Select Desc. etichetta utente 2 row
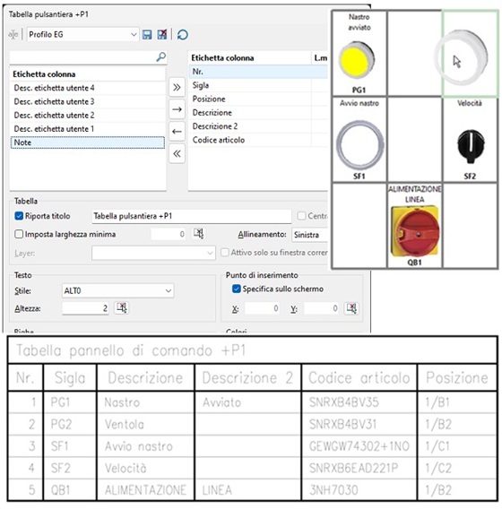Screen dimensions: 502x509 tap(88, 116)
